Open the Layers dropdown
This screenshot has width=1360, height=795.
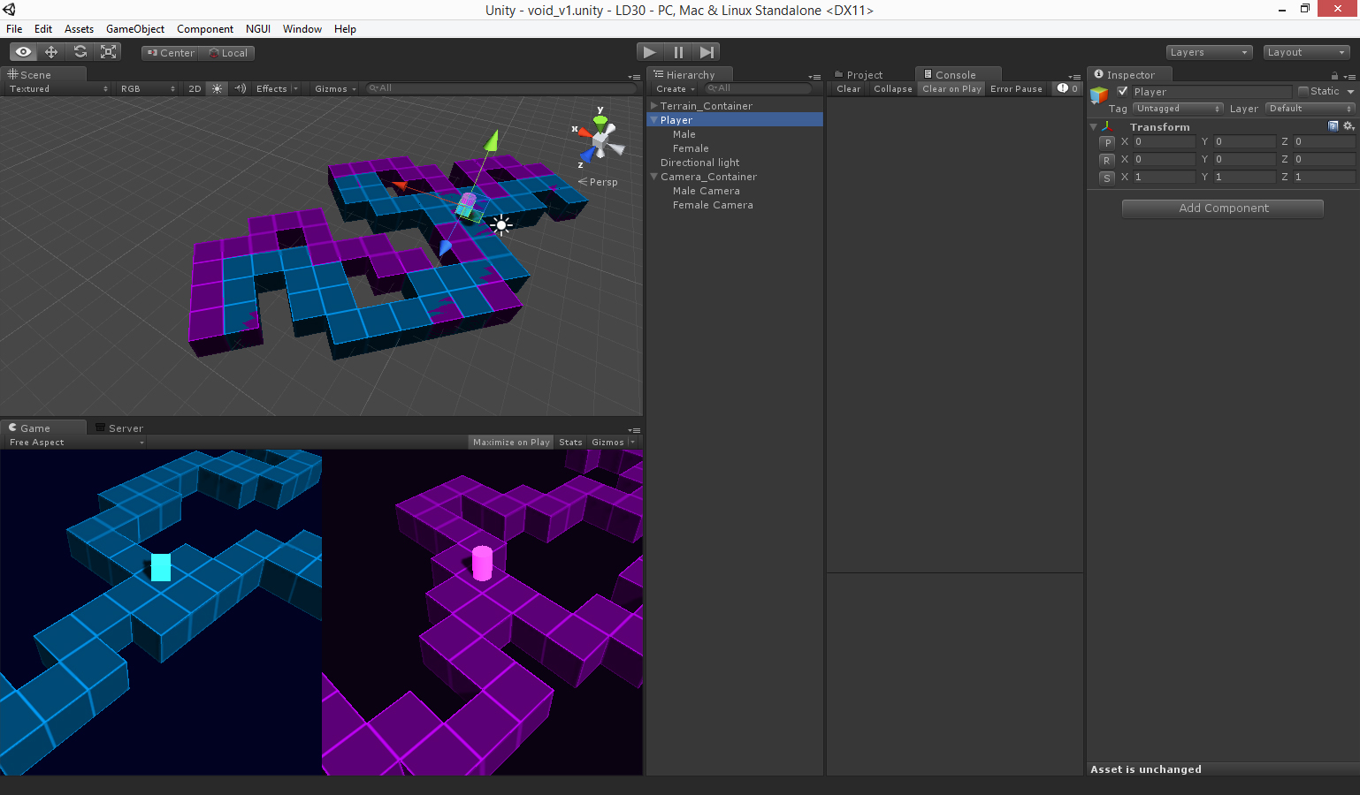tap(1209, 52)
